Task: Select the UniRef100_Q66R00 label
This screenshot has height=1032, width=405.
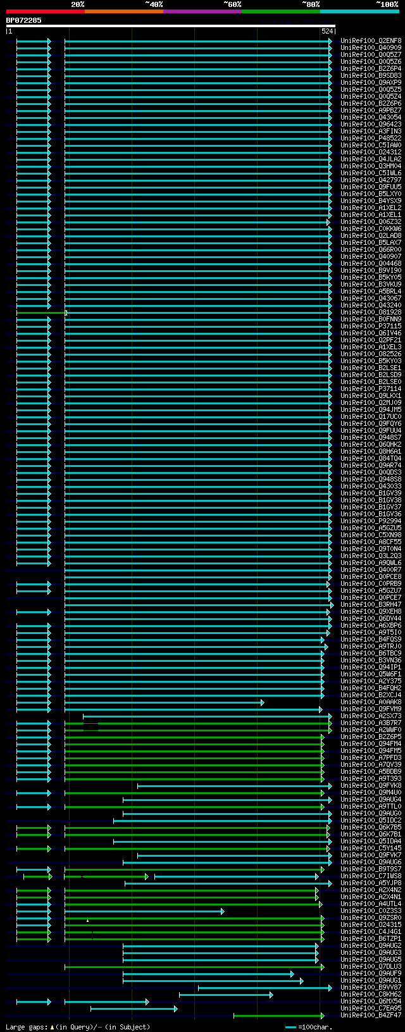Action: [371, 249]
